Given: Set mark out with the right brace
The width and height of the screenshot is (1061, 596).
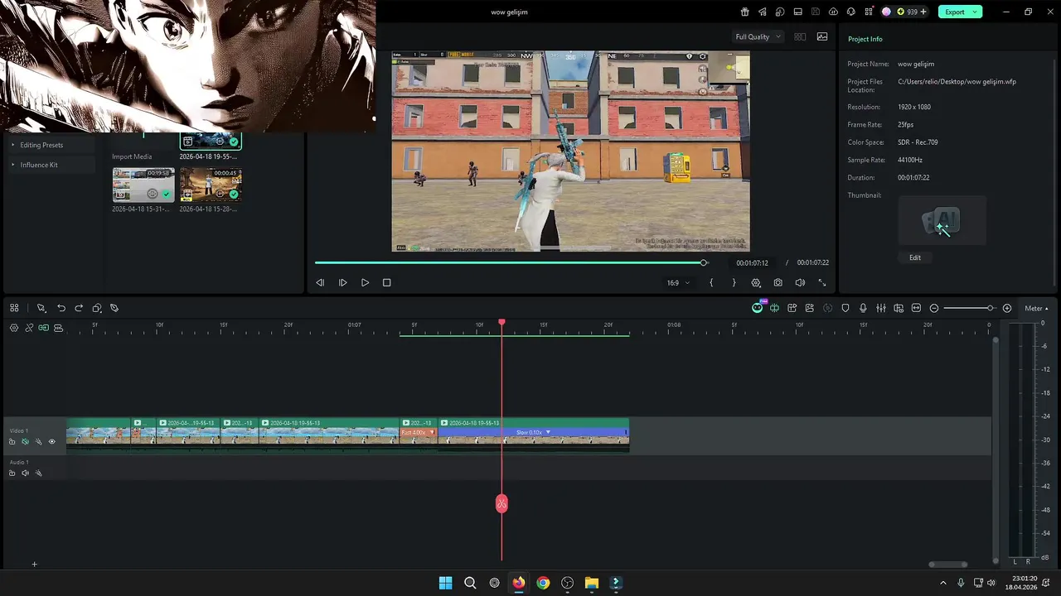Looking at the screenshot, I should [734, 282].
